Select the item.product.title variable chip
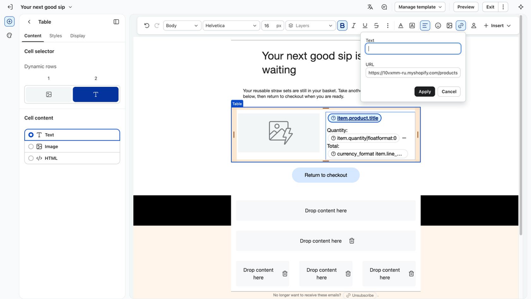Viewport: 531px width, 299px height. pos(355,118)
